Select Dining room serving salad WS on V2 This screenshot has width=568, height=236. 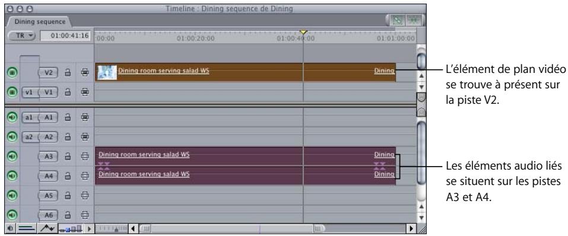click(164, 71)
